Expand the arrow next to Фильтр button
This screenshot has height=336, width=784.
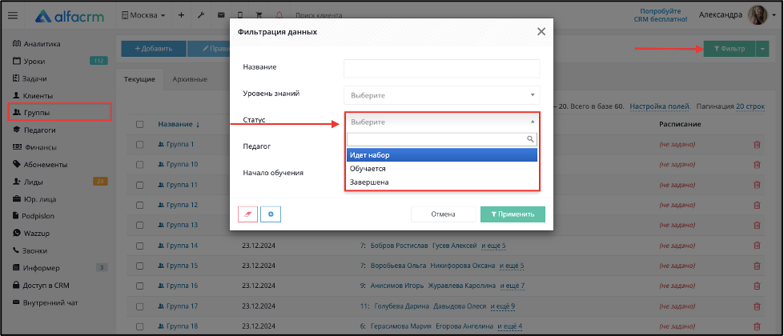(x=762, y=49)
